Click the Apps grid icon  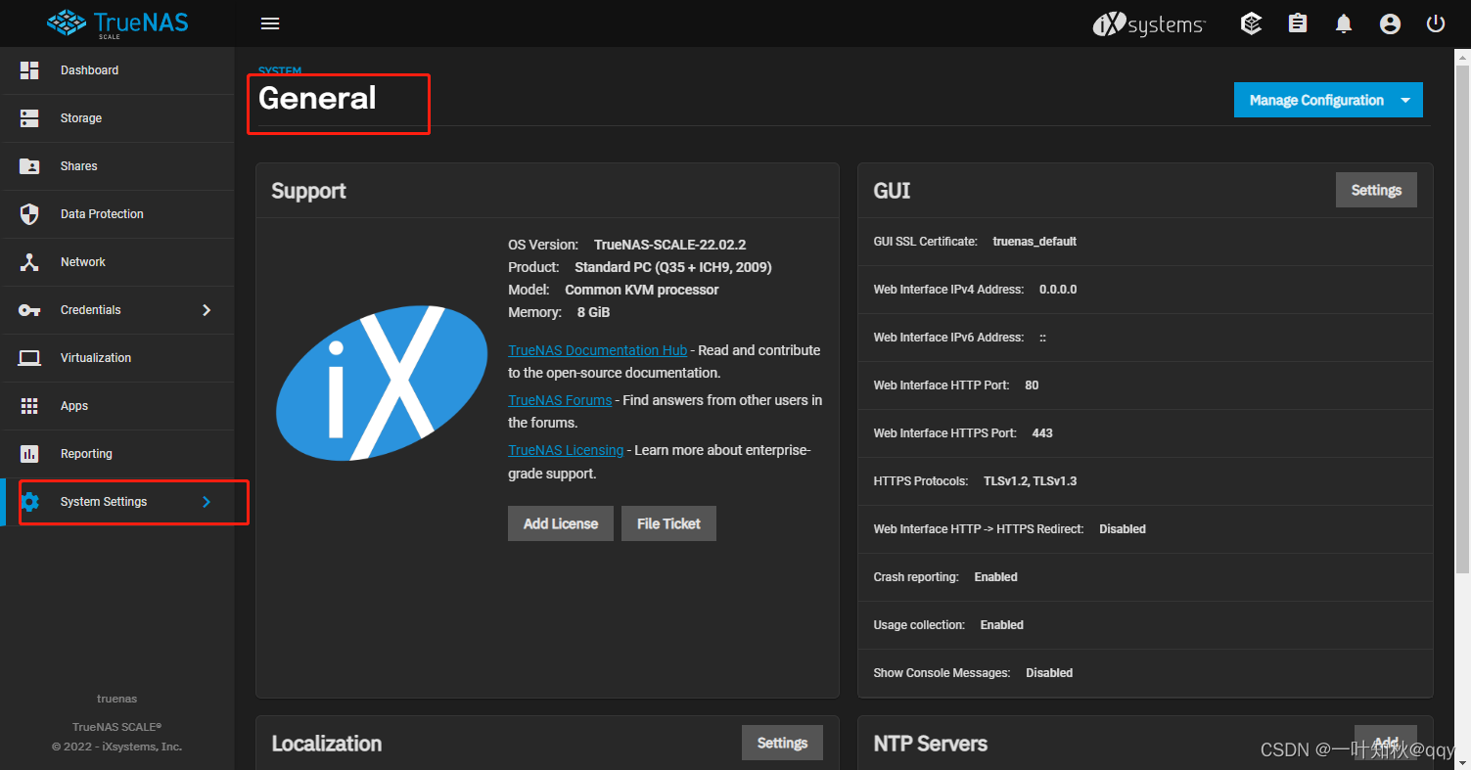(x=29, y=406)
